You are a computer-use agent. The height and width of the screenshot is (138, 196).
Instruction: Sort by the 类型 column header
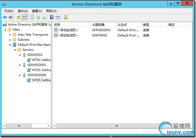pyautogui.click(x=154, y=25)
